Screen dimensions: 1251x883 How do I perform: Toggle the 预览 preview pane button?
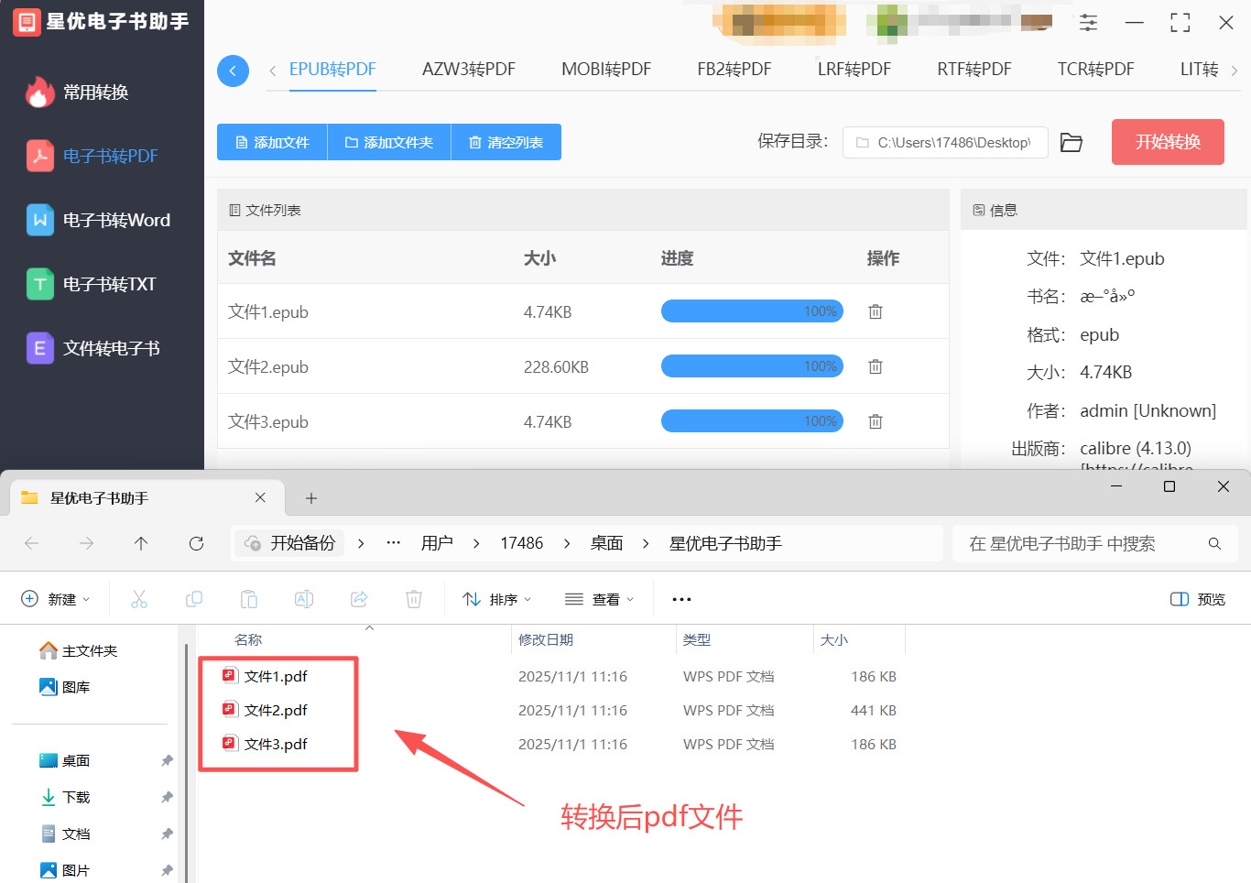[1198, 599]
